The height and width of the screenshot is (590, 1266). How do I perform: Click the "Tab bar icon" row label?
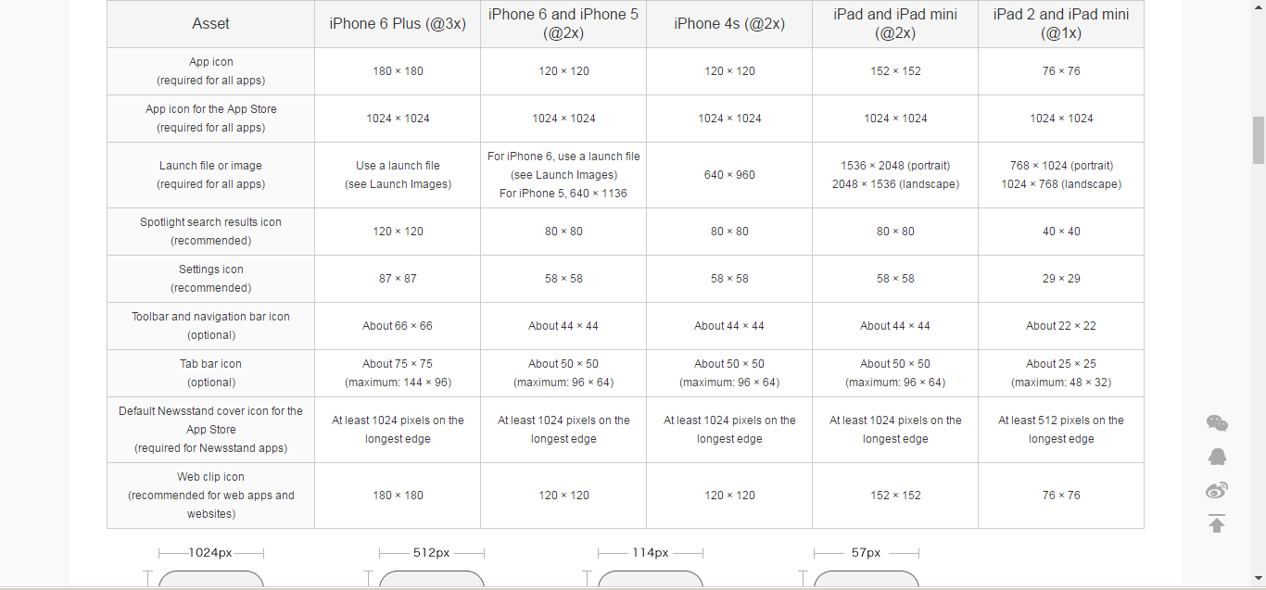click(x=211, y=364)
